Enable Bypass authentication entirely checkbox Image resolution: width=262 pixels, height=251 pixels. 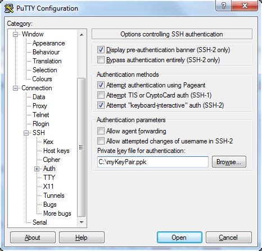(x=101, y=60)
